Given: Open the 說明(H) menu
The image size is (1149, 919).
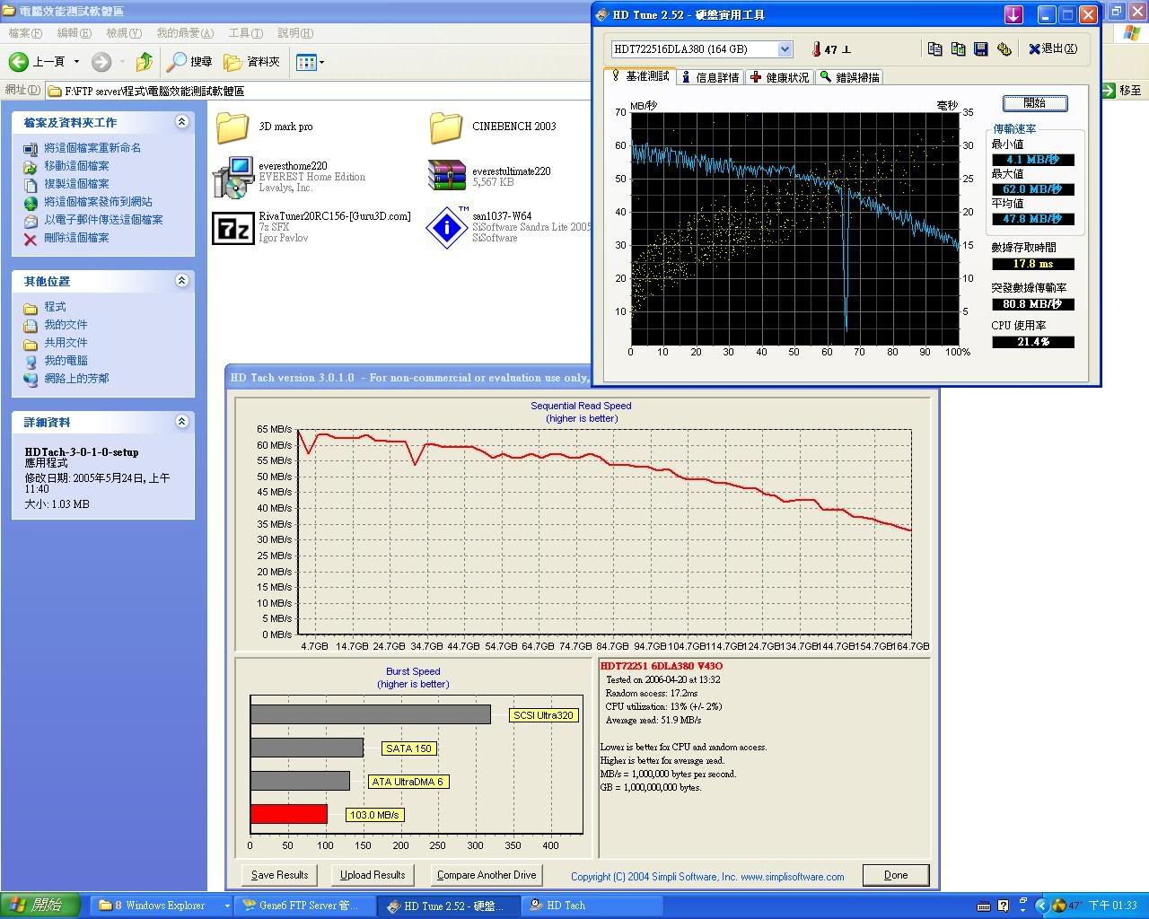Looking at the screenshot, I should coord(294,33).
